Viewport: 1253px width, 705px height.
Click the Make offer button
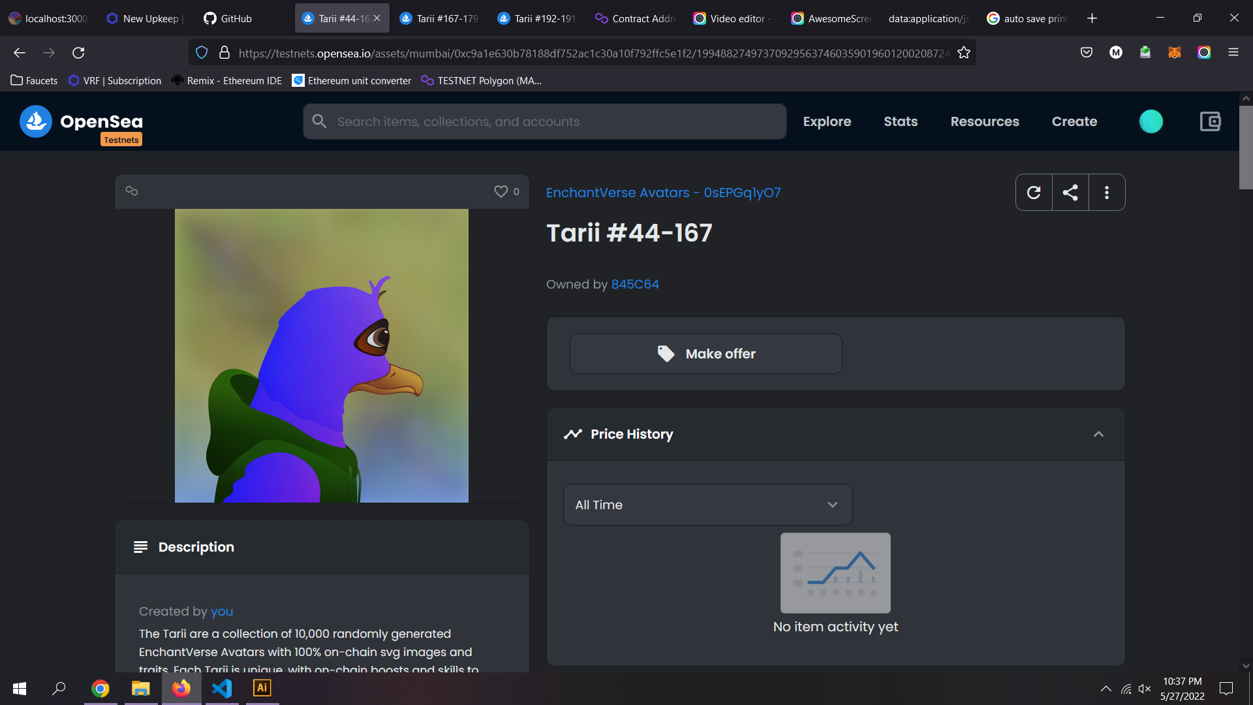point(705,354)
